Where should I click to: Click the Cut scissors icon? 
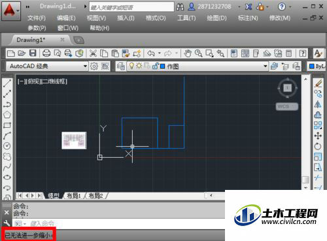(x=93, y=53)
